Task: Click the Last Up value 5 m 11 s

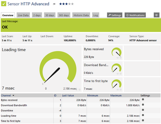Action: [x=27, y=40]
